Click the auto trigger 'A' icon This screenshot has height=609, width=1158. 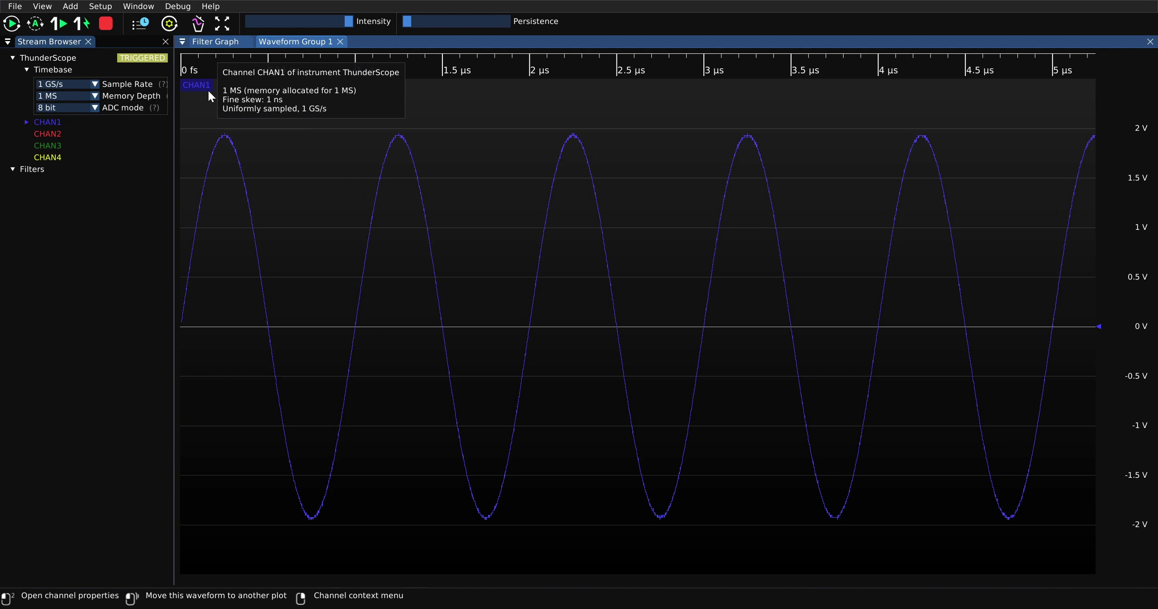pyautogui.click(x=35, y=24)
